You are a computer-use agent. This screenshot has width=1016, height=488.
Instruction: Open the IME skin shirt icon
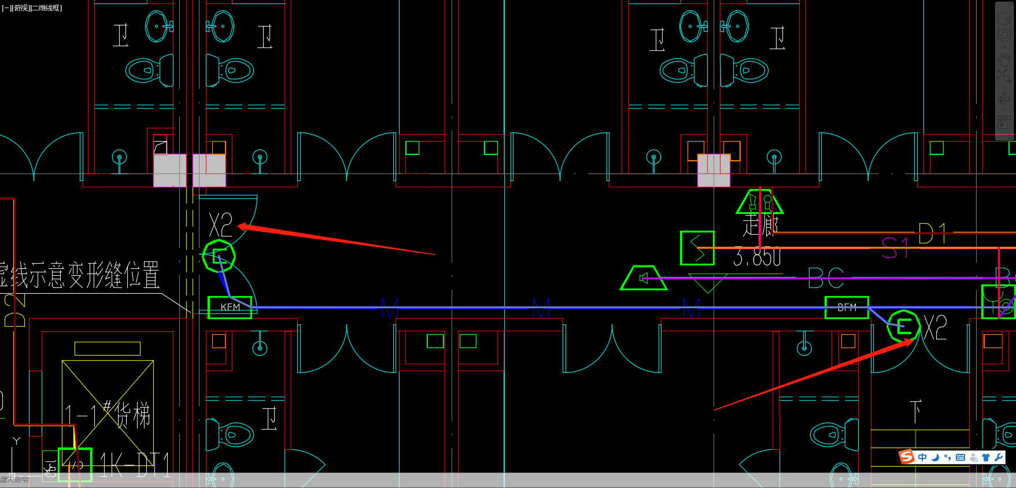[x=987, y=457]
